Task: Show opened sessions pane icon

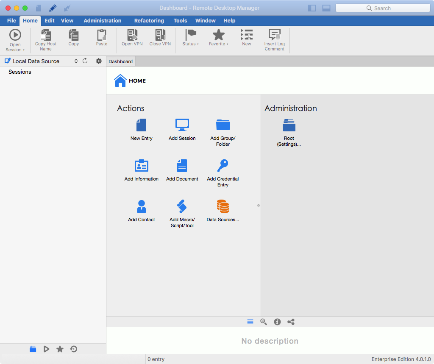Action: click(46, 349)
